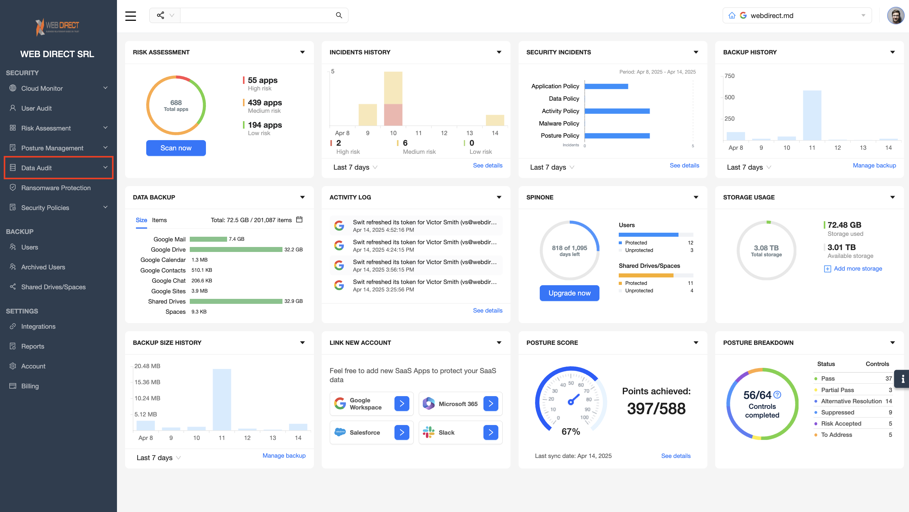Expand Risk Assessment widget options arrow
Screen dimensions: 909x512
[302, 52]
